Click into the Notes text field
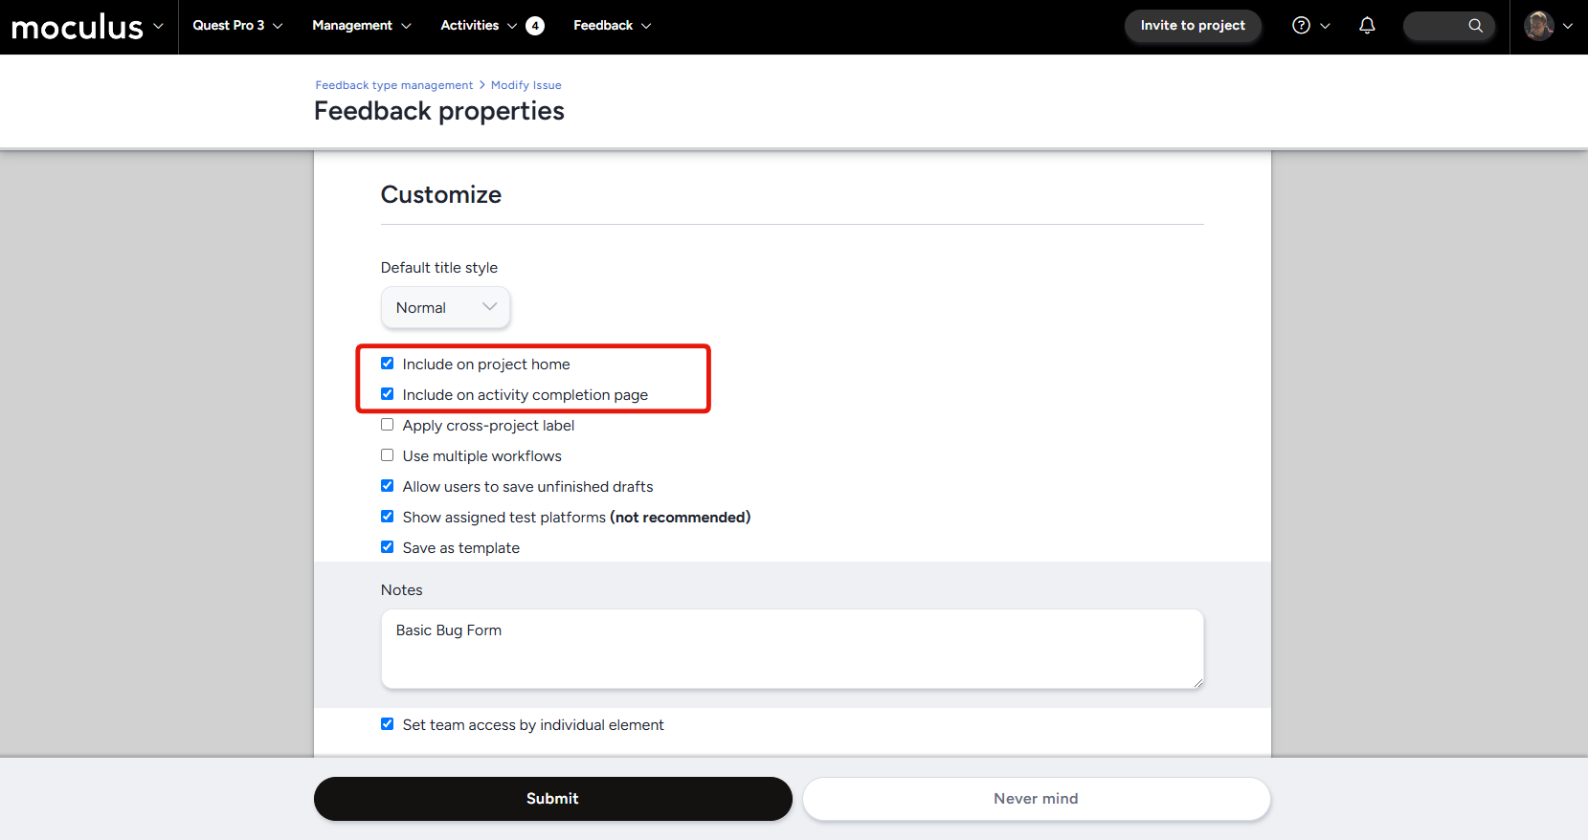The image size is (1588, 840). (792, 649)
